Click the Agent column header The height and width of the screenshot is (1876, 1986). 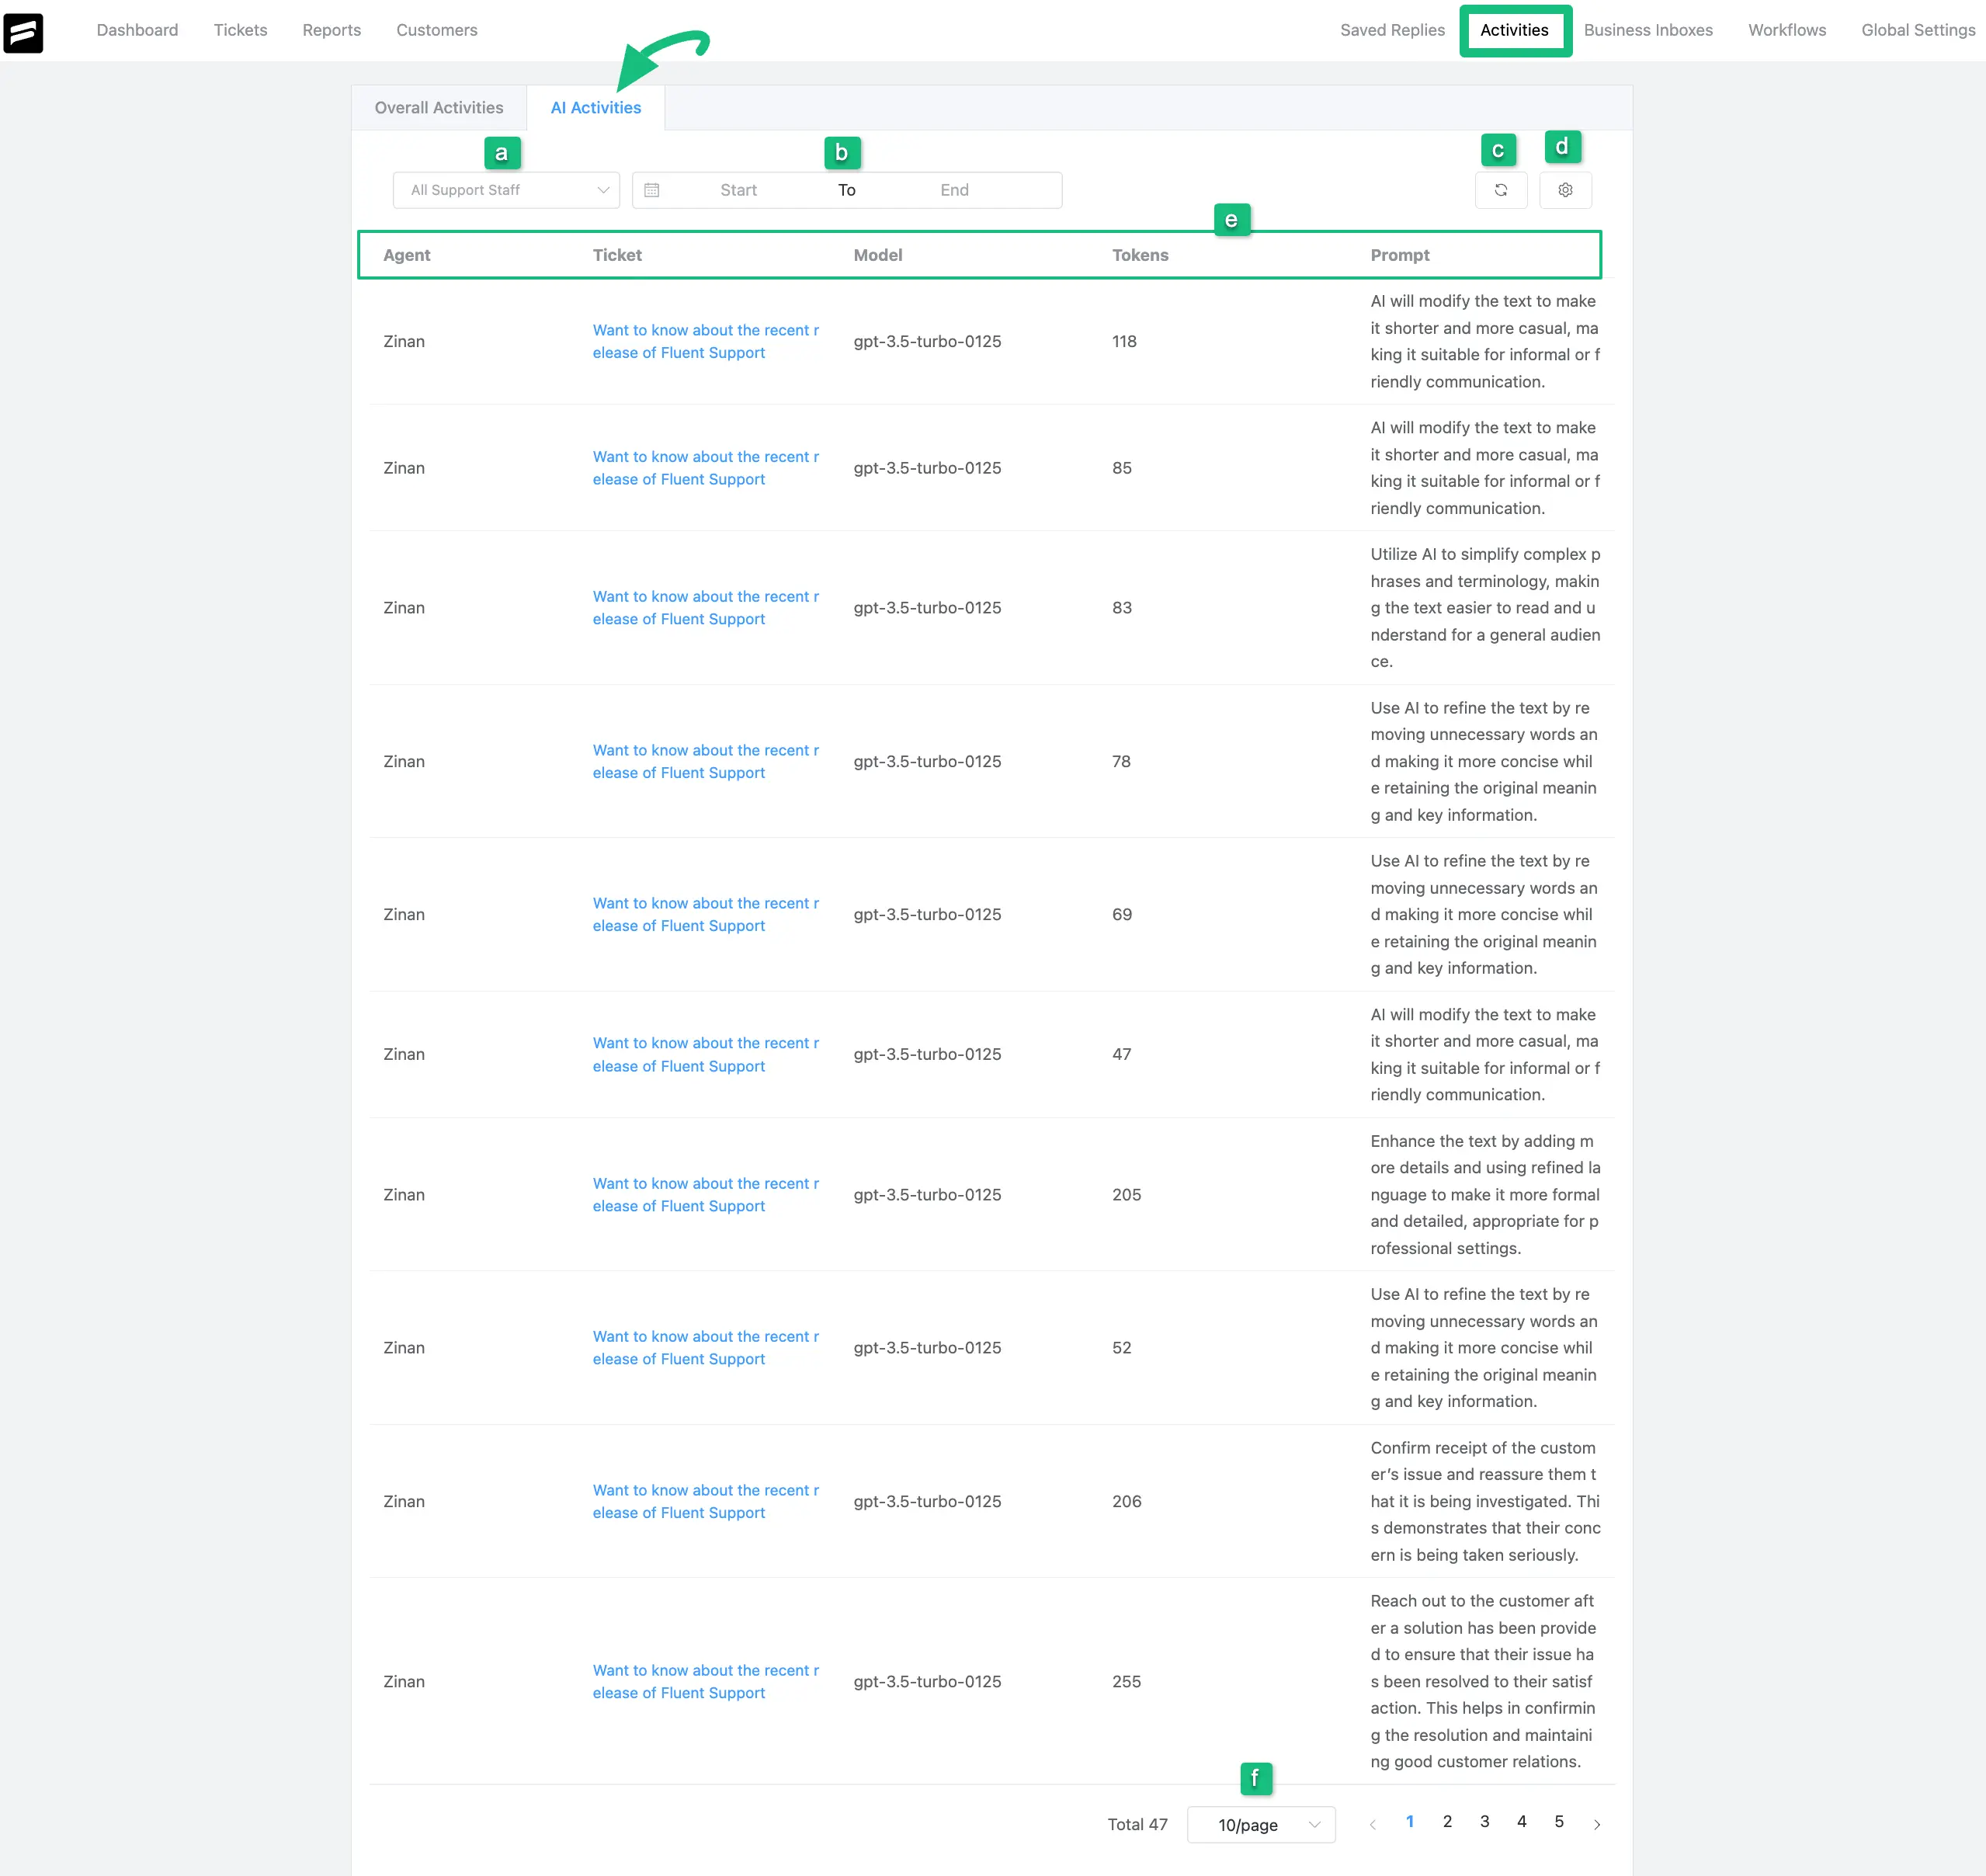tap(406, 255)
